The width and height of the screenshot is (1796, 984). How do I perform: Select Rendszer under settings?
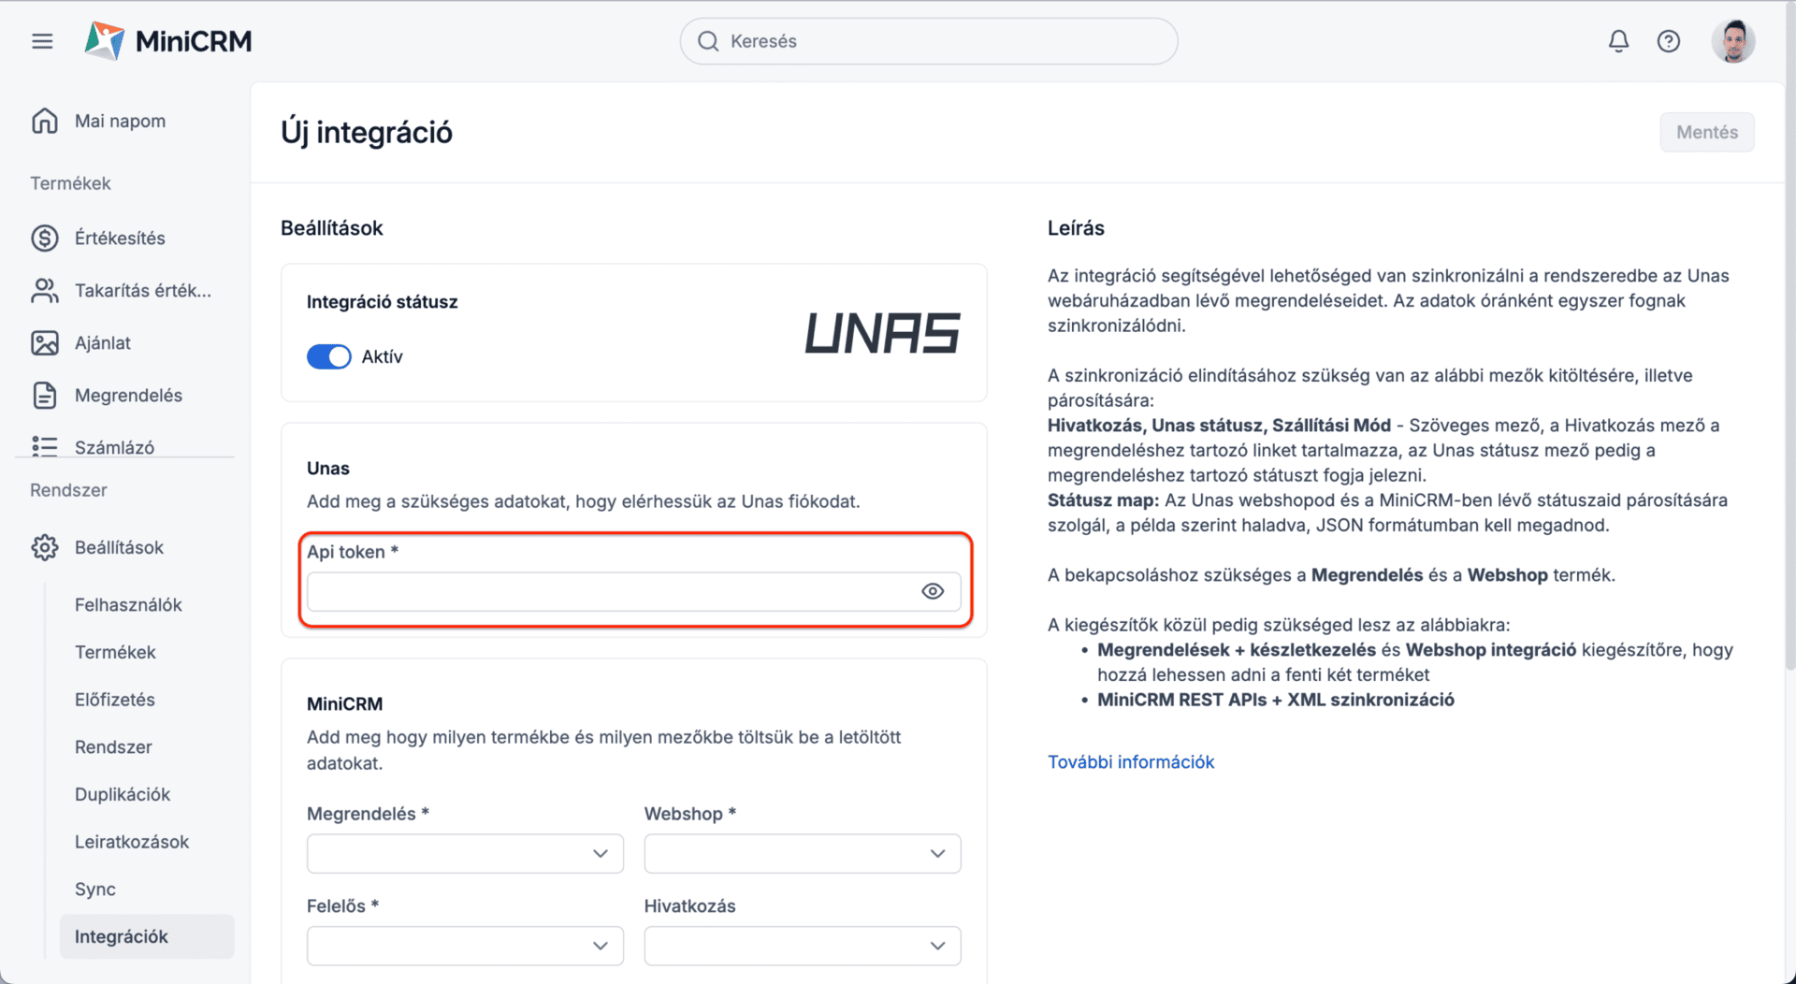(x=113, y=746)
